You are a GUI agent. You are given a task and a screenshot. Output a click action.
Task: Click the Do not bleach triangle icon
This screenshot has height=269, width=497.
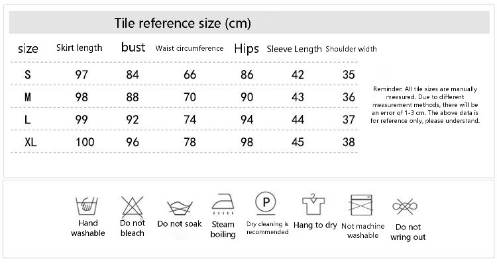[133, 206]
